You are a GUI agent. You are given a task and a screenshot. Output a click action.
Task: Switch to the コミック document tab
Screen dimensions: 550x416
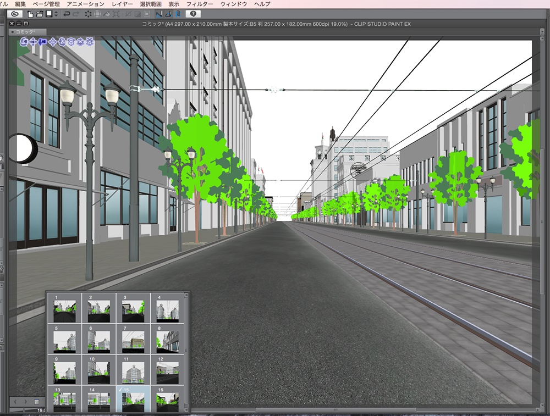25,32
